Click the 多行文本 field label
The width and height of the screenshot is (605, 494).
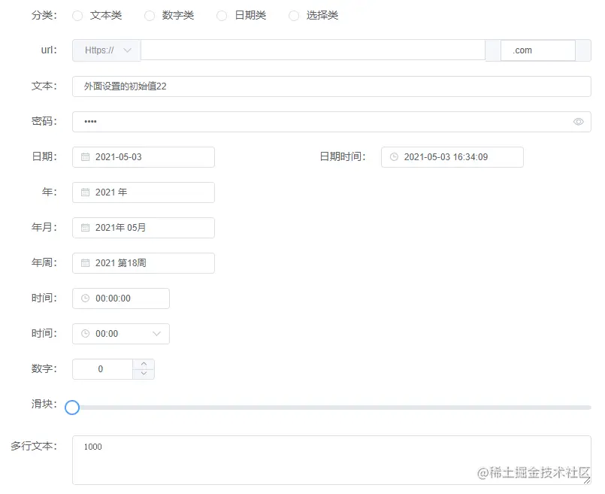pos(34,446)
